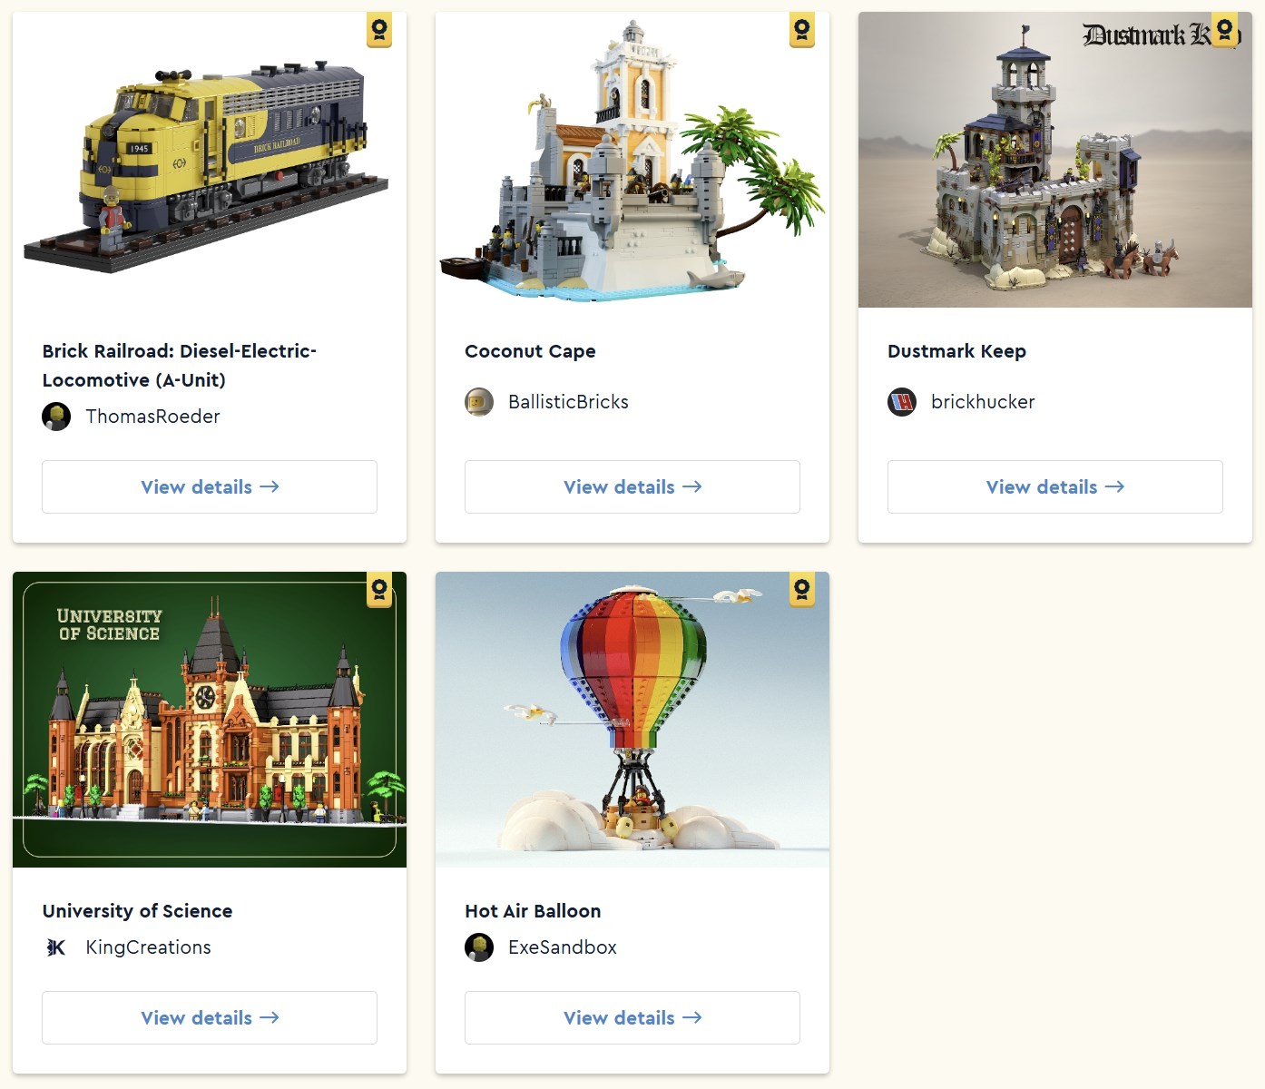The width and height of the screenshot is (1265, 1089).
Task: Click the award badge on University of Science
Action: pos(379,590)
